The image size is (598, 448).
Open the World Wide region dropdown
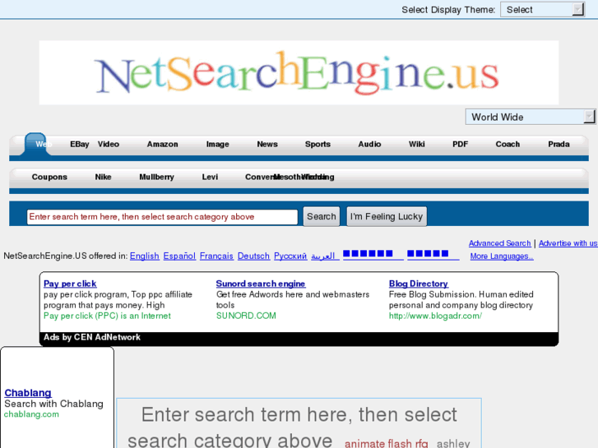(530, 117)
